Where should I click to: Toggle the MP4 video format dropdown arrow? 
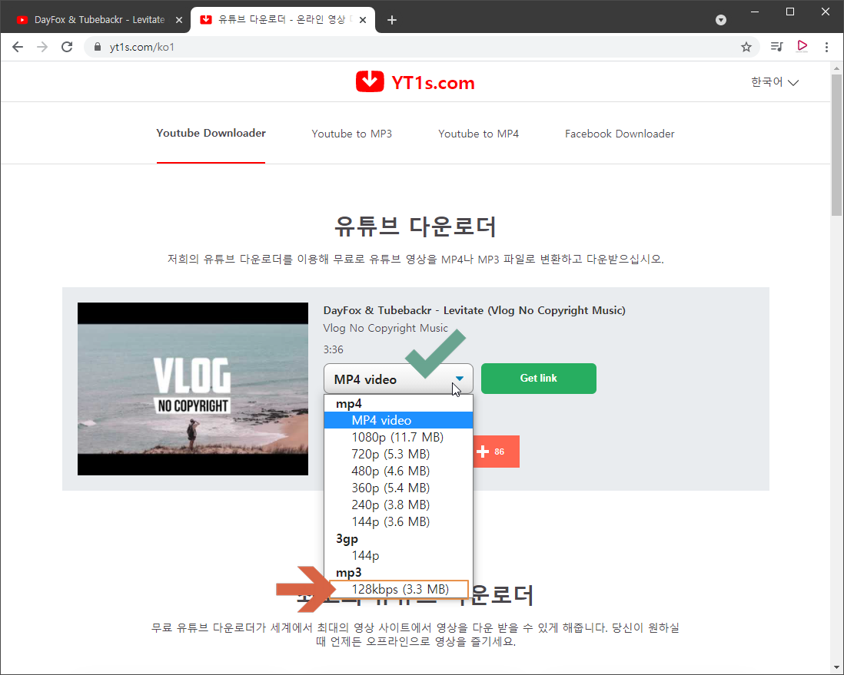pyautogui.click(x=459, y=379)
